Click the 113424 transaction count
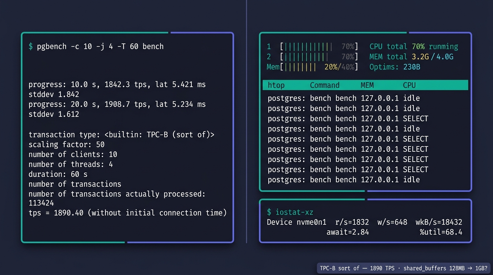Screen dimensions: 493x275 point(41,203)
